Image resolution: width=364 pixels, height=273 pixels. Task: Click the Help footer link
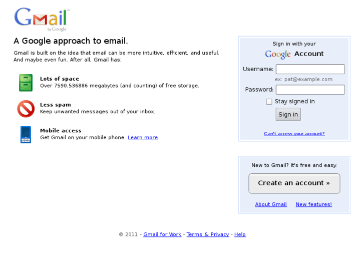tap(240, 234)
